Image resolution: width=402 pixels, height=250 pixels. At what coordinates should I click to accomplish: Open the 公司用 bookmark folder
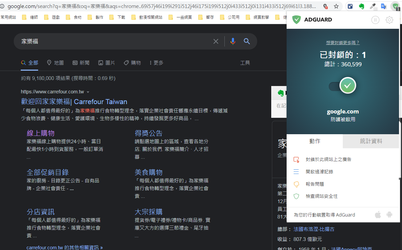point(230,17)
